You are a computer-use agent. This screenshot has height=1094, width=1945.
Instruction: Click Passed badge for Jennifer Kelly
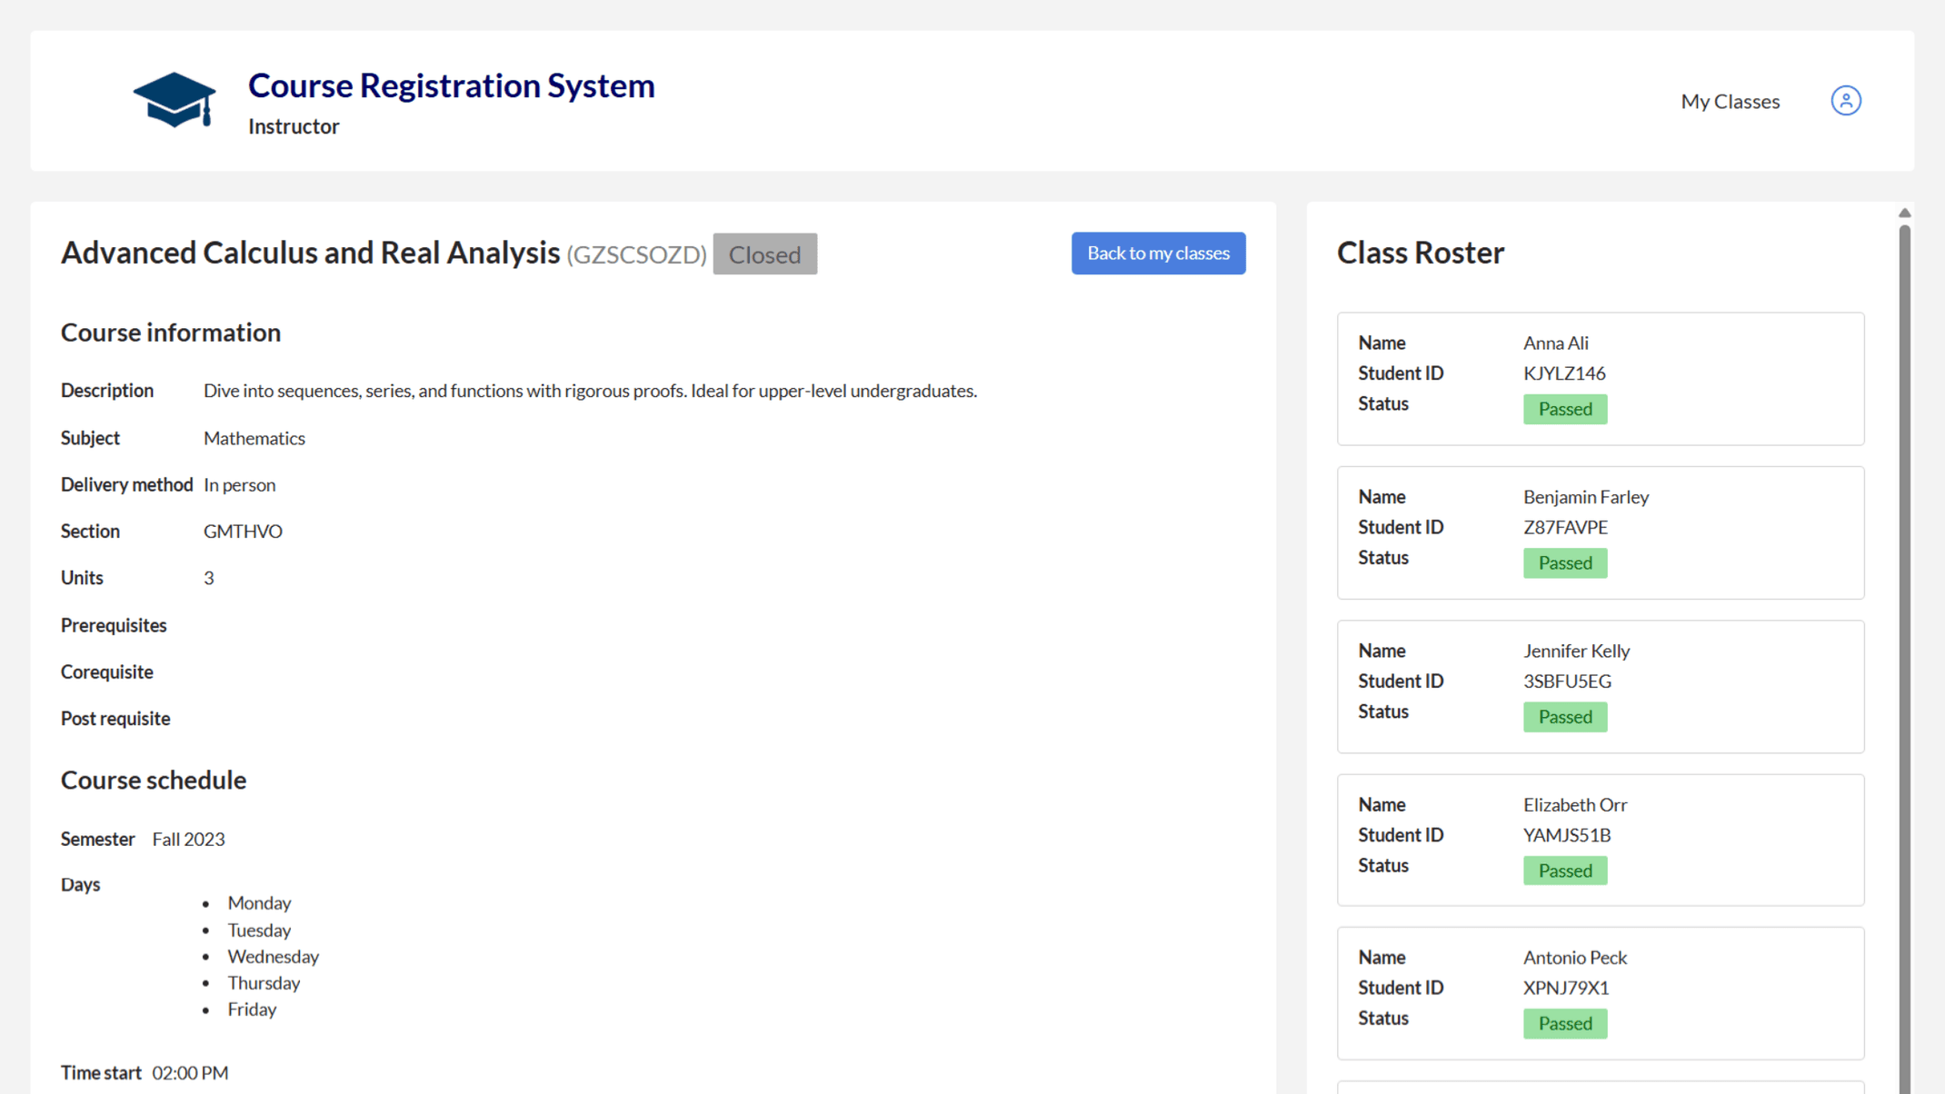pos(1564,717)
